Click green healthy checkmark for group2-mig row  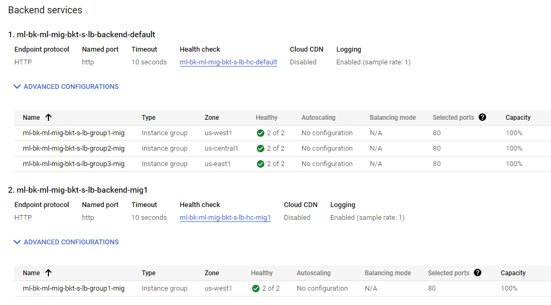pos(261,149)
